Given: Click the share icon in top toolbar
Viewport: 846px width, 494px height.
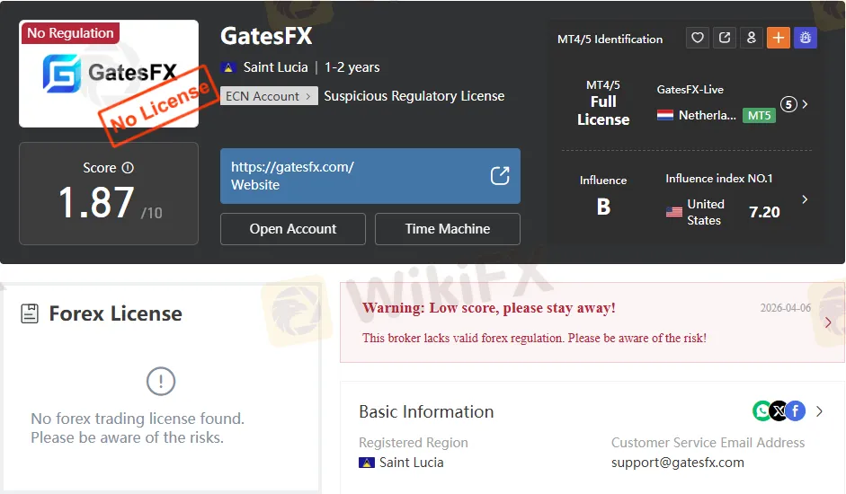Looking at the screenshot, I should tap(725, 38).
